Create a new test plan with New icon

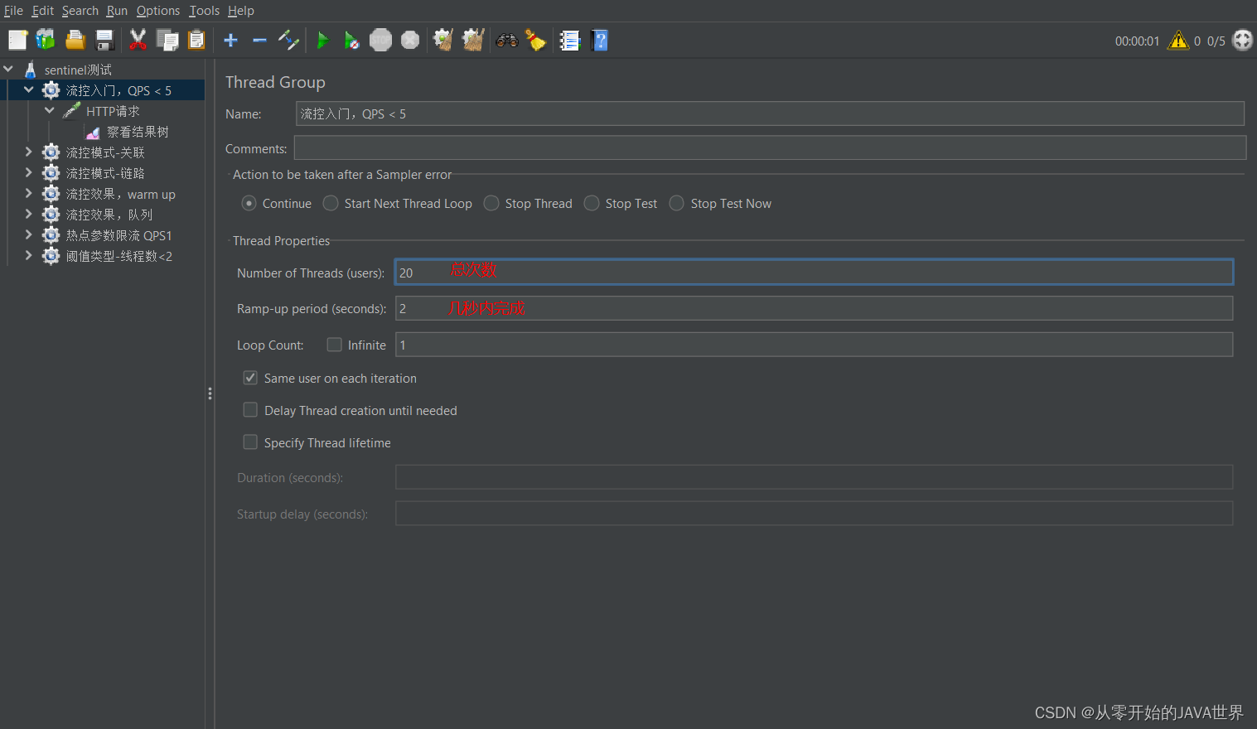tap(17, 40)
